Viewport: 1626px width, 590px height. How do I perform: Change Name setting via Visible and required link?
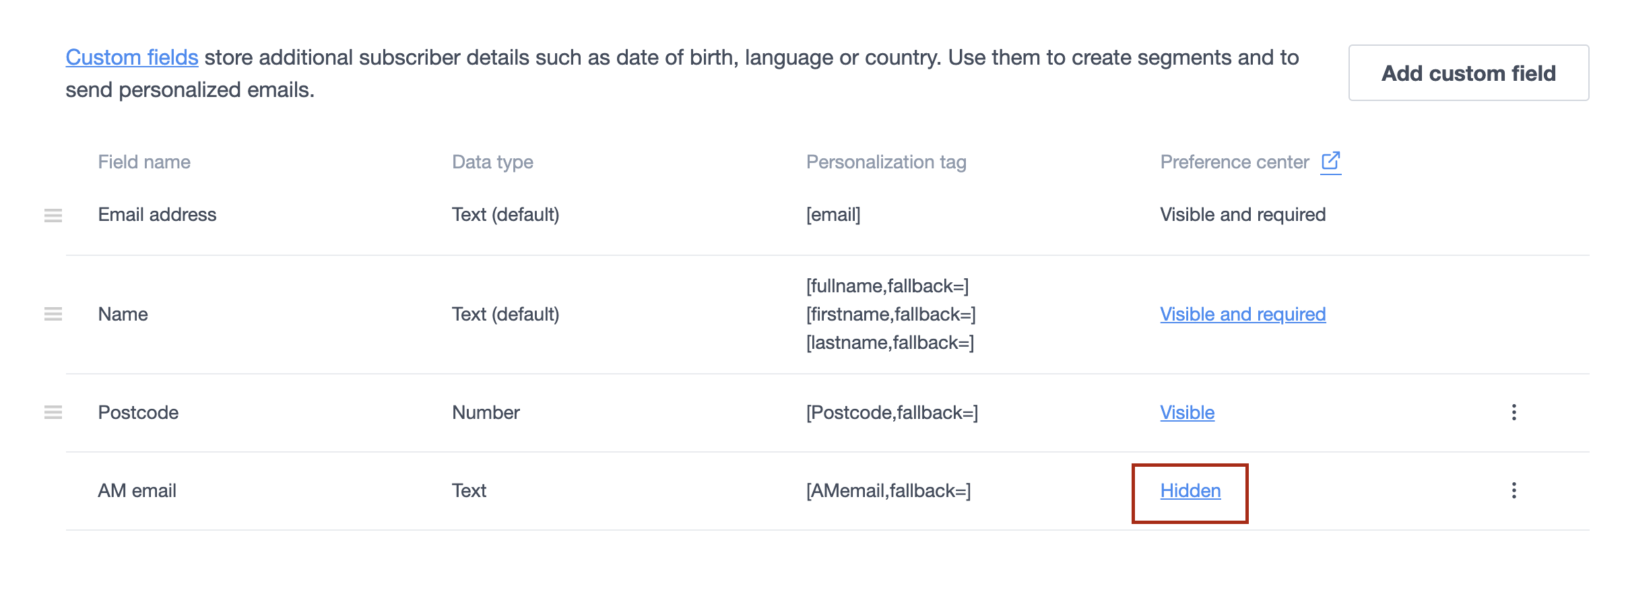(1242, 314)
